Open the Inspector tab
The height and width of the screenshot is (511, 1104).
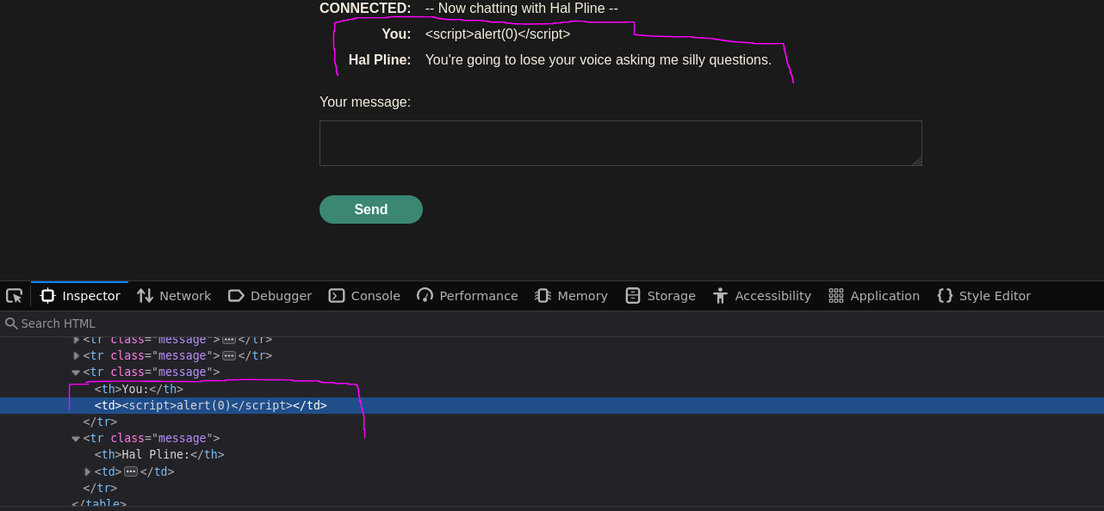coord(80,295)
